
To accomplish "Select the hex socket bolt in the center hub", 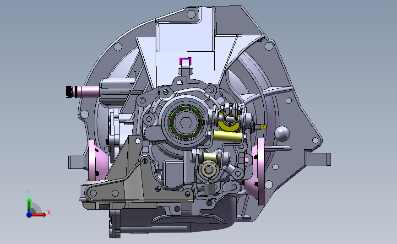I will pyautogui.click(x=185, y=123).
